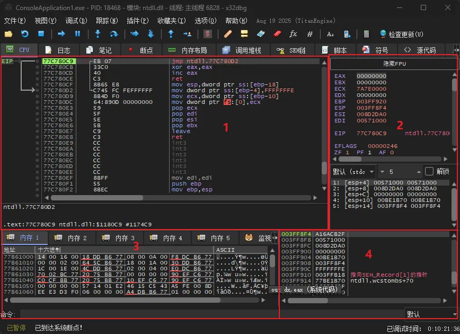Select the 内存 5 dump tab

coord(215,238)
